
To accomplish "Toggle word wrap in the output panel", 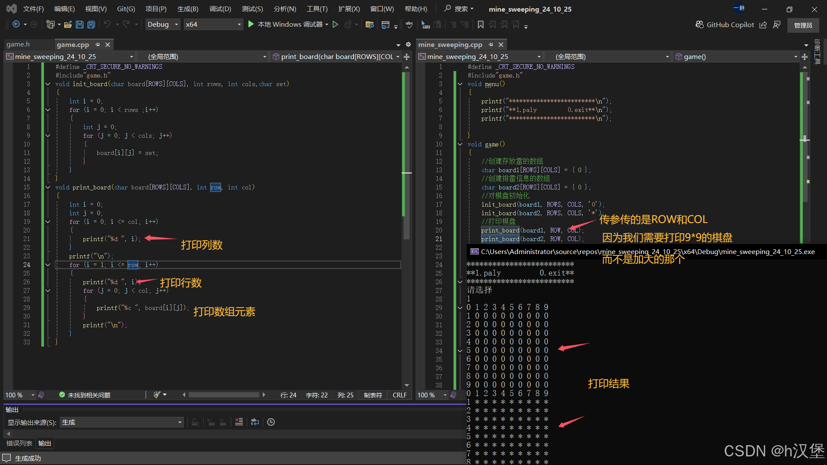I will [255, 422].
